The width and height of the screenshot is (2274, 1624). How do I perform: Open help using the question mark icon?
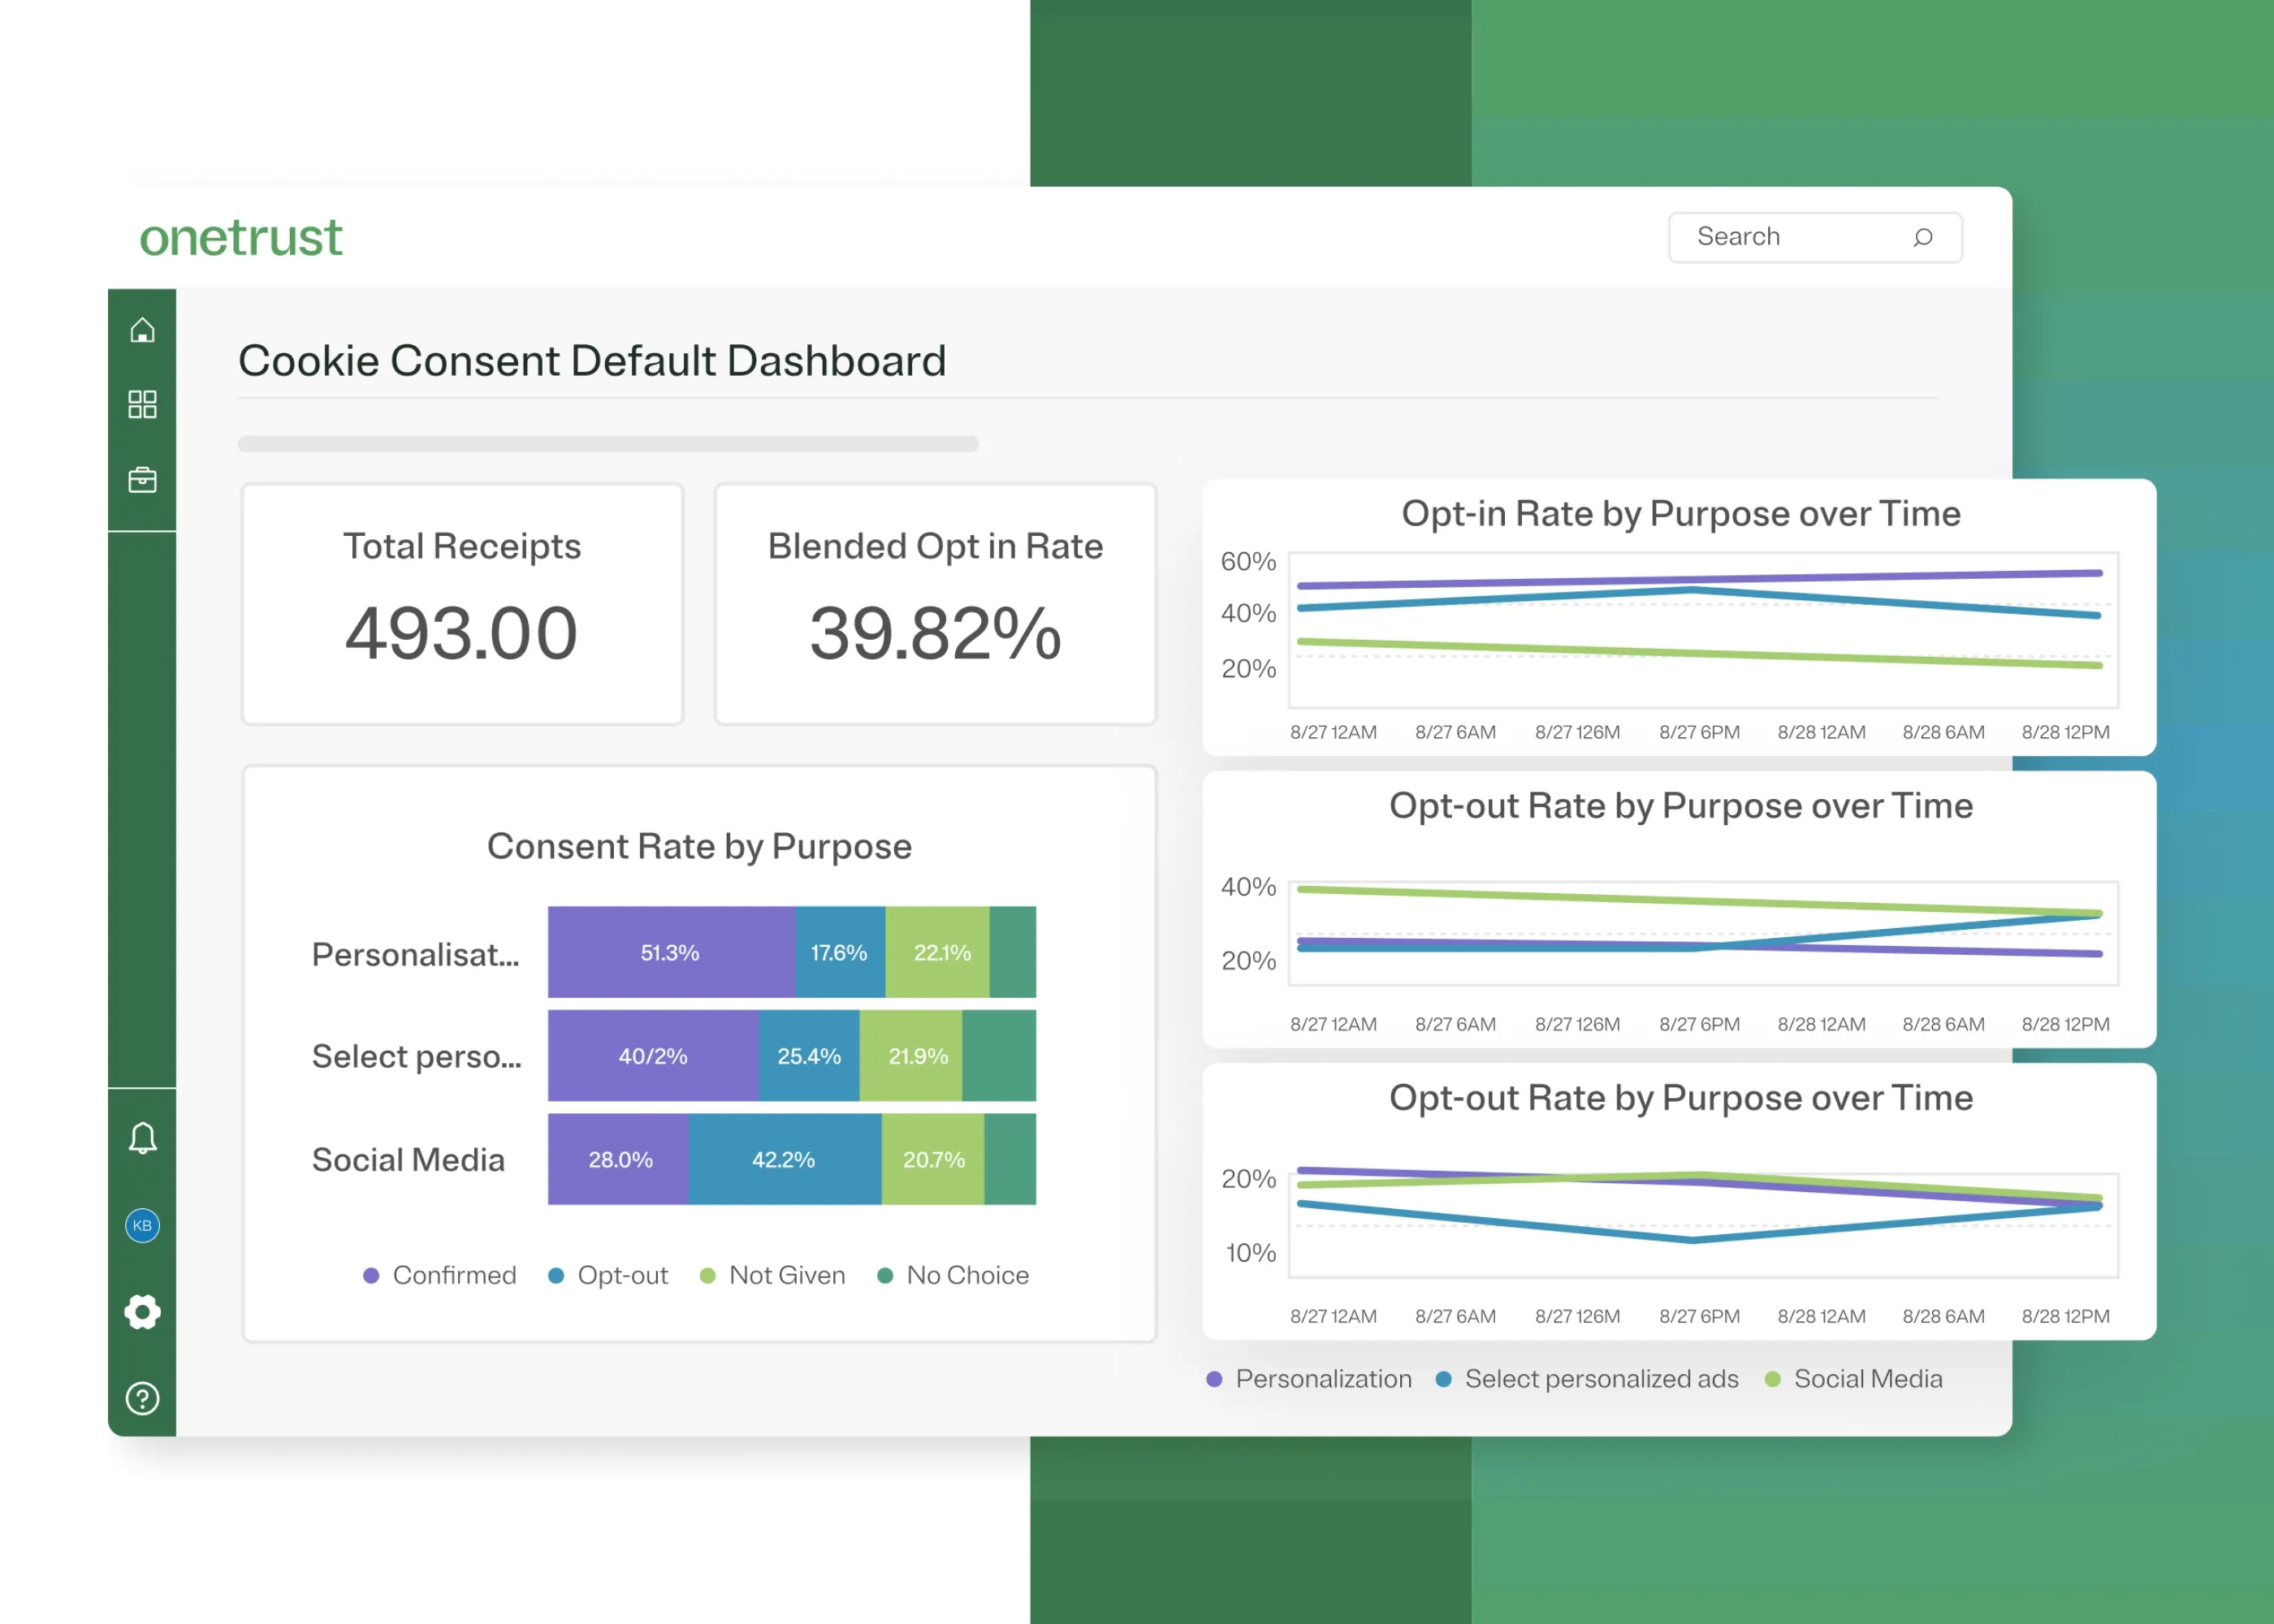coord(142,1396)
